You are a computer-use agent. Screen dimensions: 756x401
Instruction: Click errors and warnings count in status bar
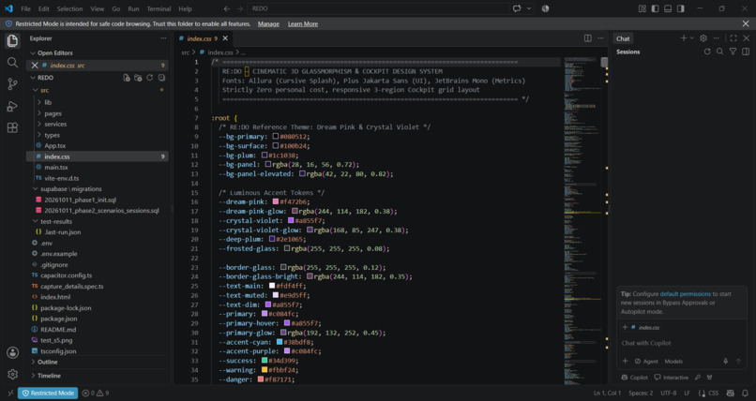[x=96, y=394]
